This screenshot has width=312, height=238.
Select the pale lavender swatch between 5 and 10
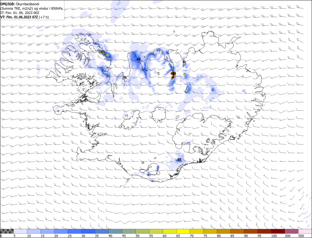21,231
